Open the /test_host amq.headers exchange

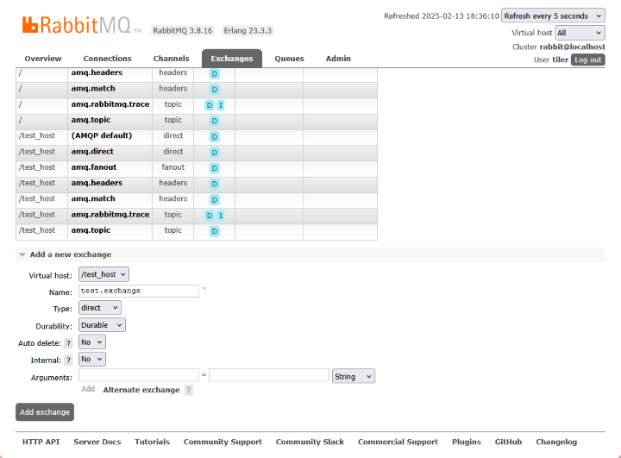click(x=97, y=183)
